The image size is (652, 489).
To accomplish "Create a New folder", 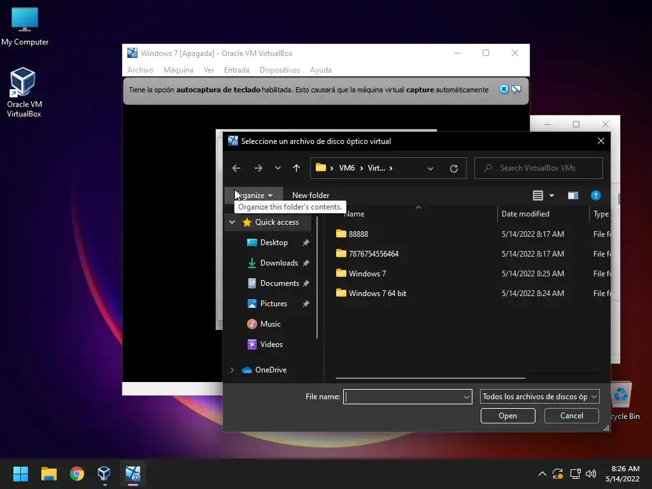I will point(311,195).
